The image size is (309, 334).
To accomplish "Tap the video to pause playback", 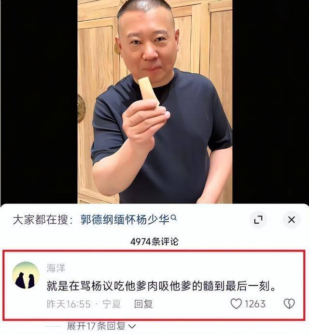I will pos(154,102).
